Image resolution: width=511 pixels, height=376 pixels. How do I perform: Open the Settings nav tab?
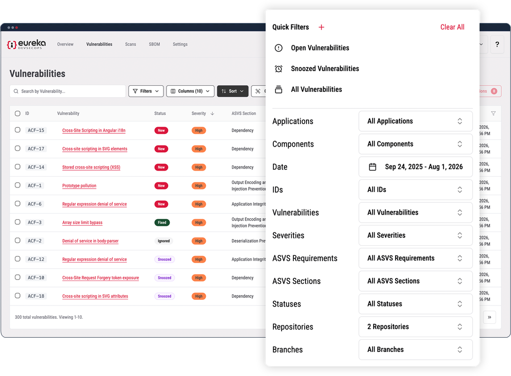(x=180, y=44)
